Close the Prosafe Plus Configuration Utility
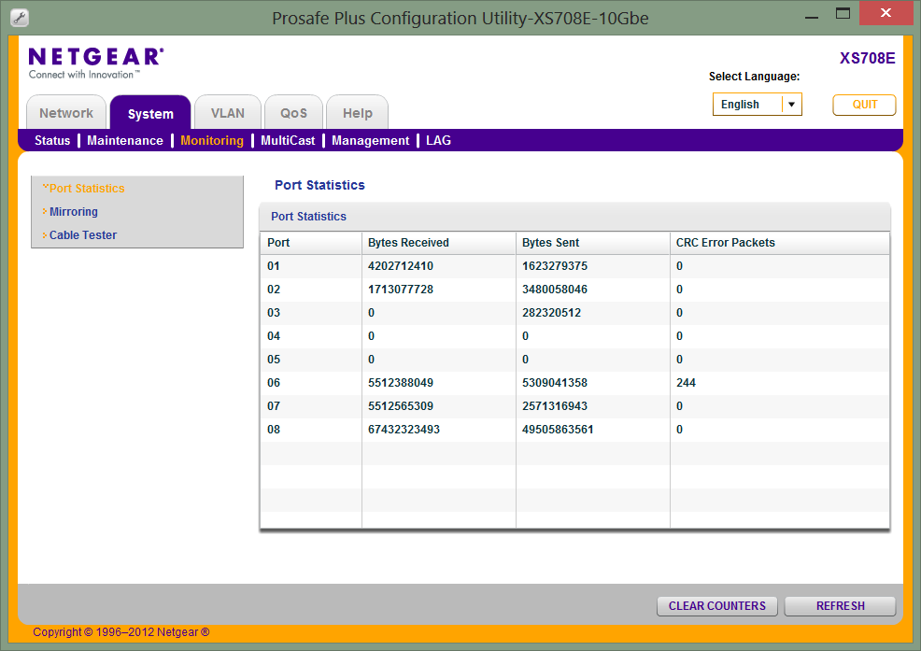The height and width of the screenshot is (651, 921). (x=886, y=13)
